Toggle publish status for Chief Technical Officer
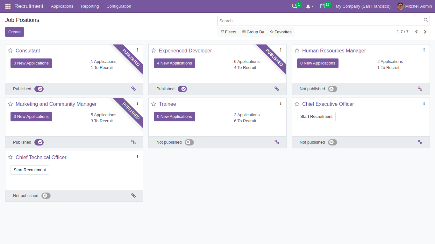Screen dimensions: 435x244 pyautogui.click(x=46, y=195)
